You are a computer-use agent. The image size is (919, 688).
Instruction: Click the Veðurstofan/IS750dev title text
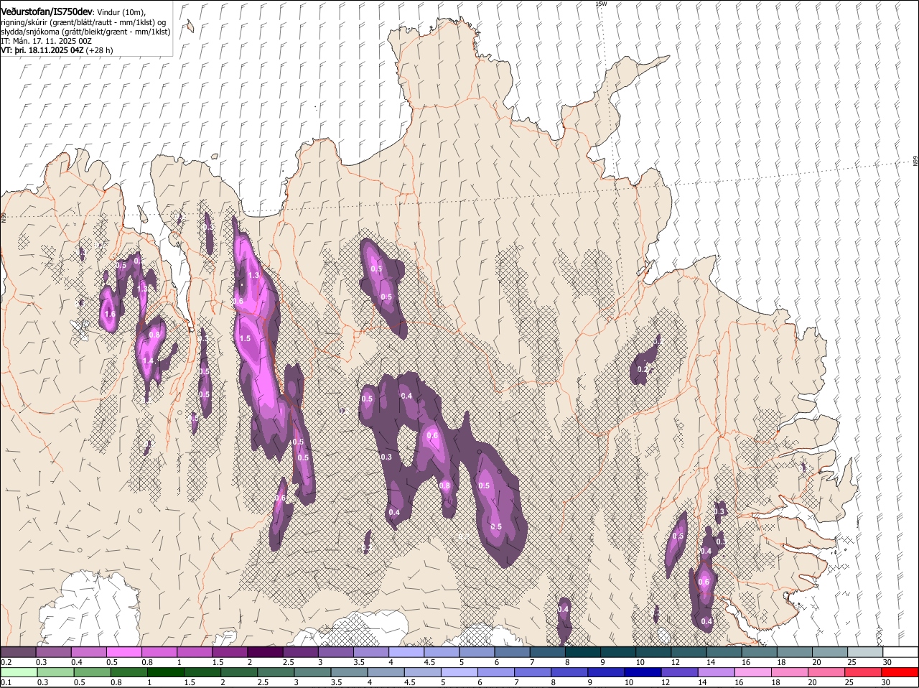coord(47,12)
